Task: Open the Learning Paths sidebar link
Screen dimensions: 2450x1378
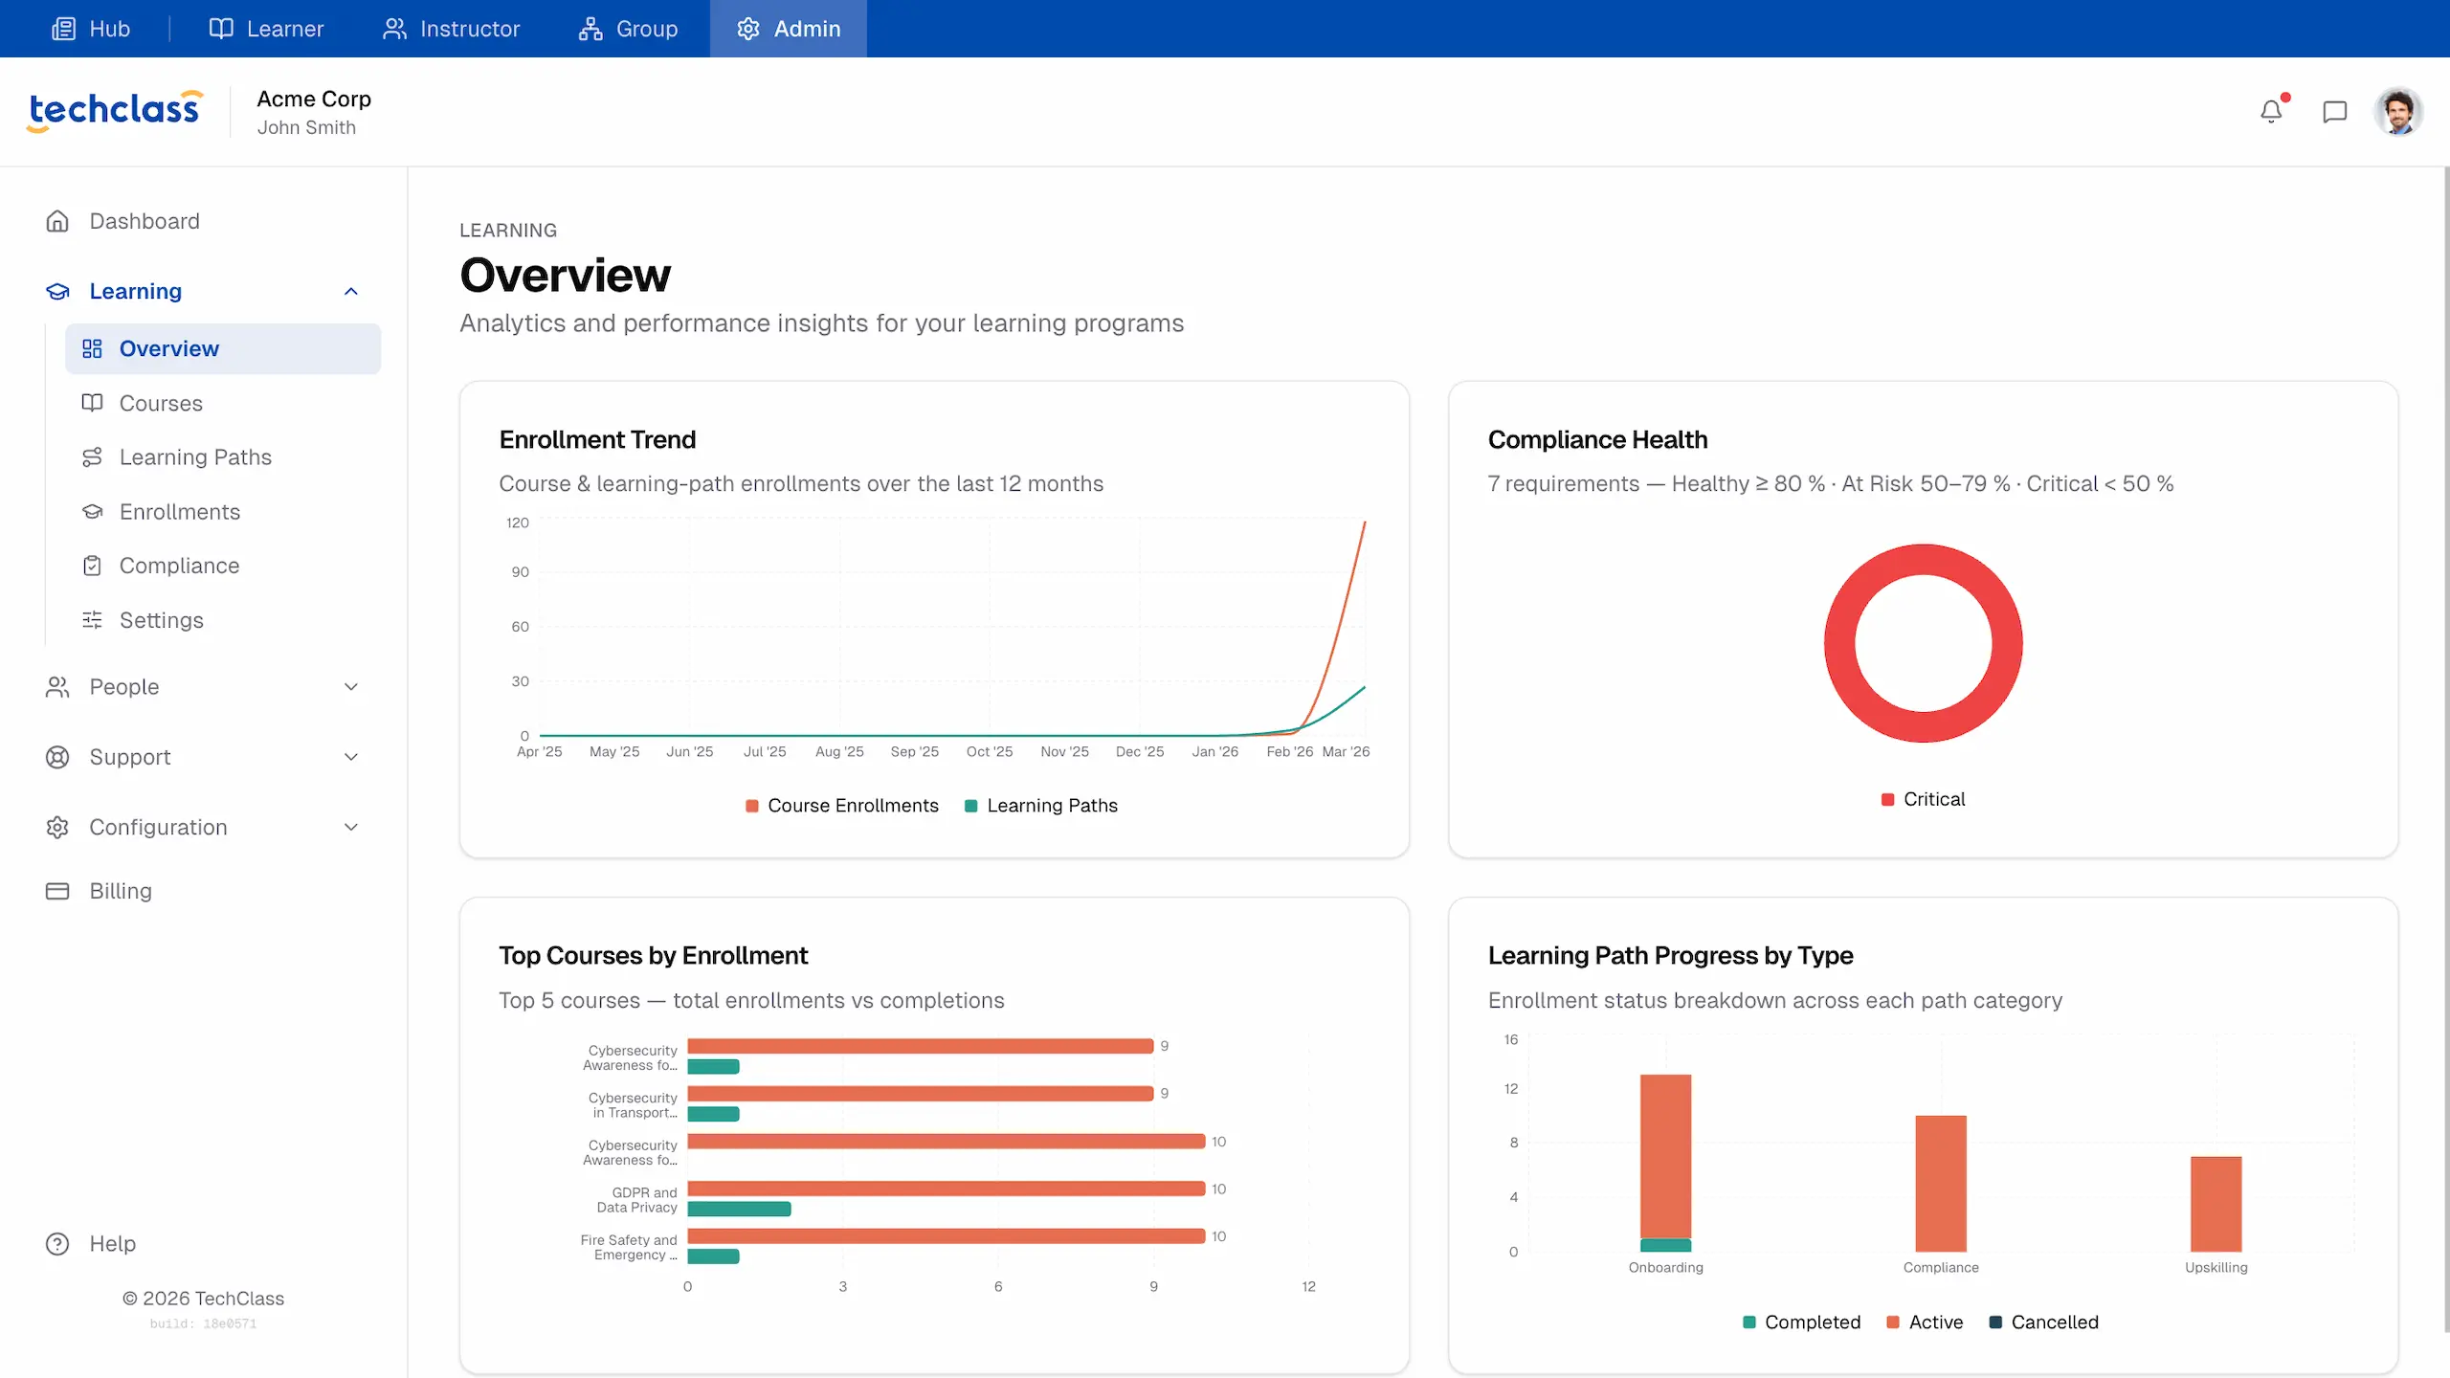Action: 195,456
